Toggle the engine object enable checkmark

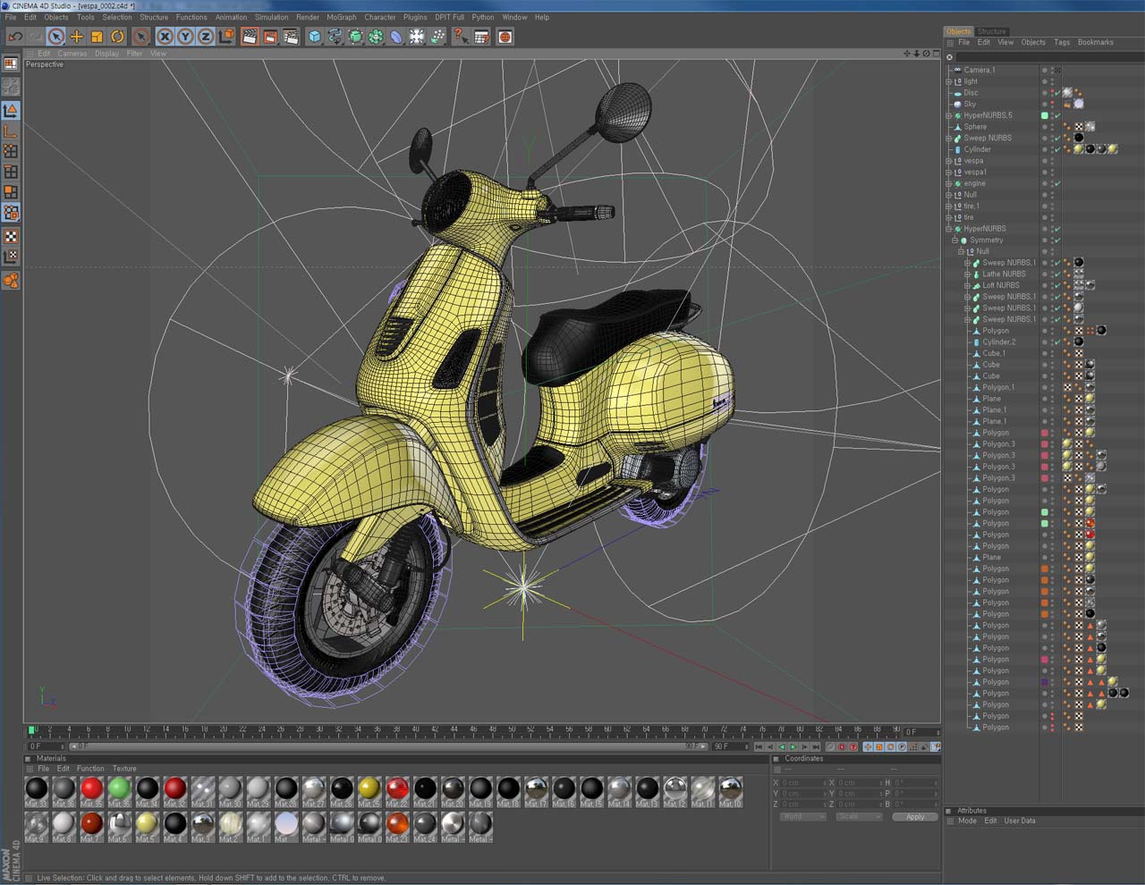click(1057, 183)
